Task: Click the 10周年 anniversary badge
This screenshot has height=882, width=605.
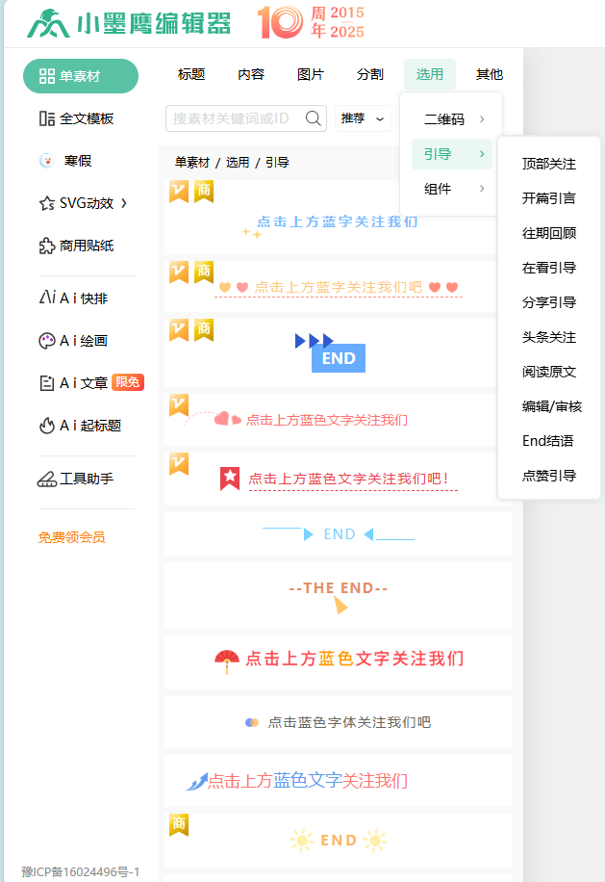Action: tap(311, 22)
